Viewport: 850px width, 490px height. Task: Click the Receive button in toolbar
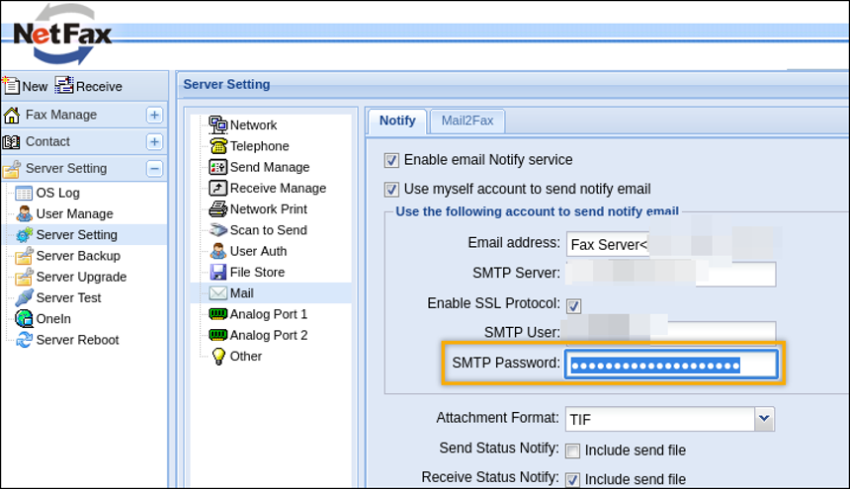coord(89,86)
